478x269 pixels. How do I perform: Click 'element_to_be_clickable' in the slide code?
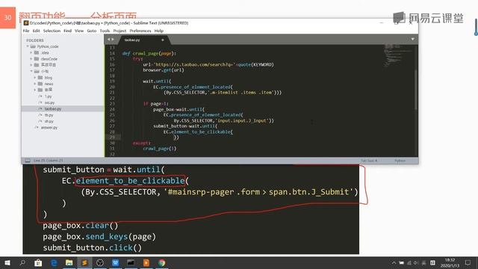click(130, 181)
